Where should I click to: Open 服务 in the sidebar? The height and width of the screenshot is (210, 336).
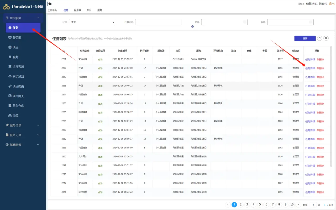(x=23, y=57)
